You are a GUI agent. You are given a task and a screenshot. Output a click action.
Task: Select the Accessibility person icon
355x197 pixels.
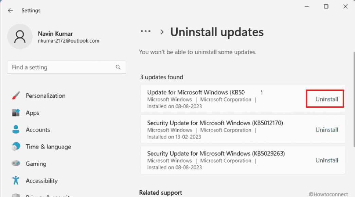pyautogui.click(x=15, y=181)
